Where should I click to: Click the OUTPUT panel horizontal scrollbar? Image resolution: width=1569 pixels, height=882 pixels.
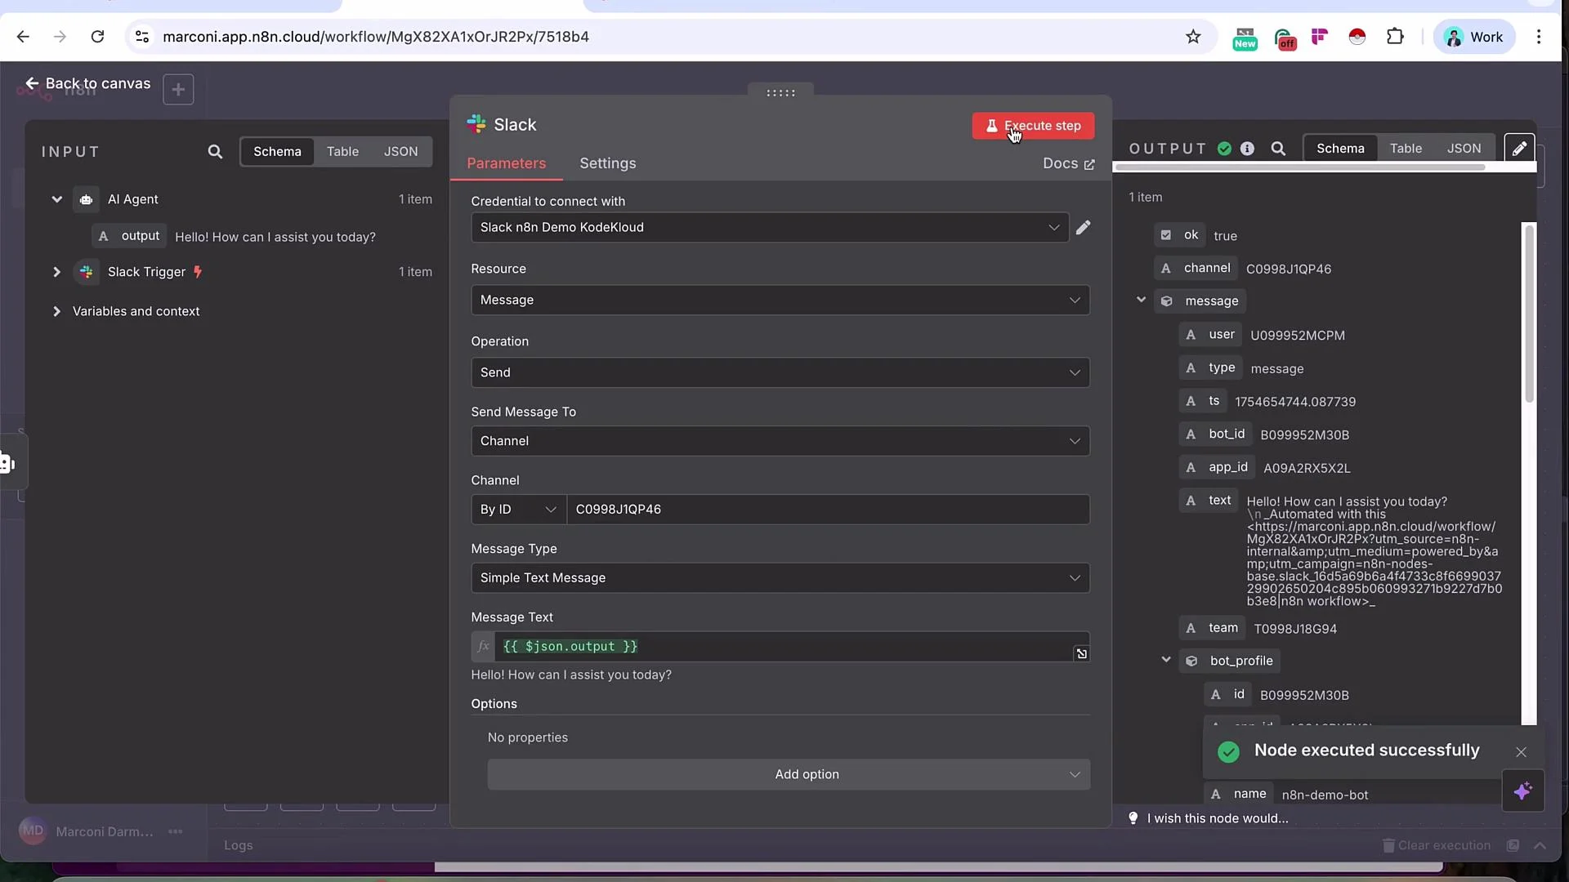[1300, 167]
